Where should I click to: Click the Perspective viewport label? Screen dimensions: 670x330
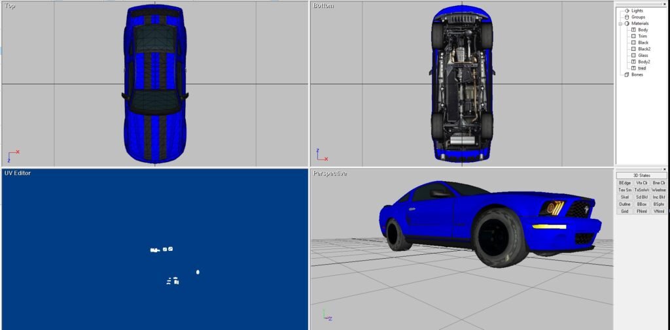[330, 174]
